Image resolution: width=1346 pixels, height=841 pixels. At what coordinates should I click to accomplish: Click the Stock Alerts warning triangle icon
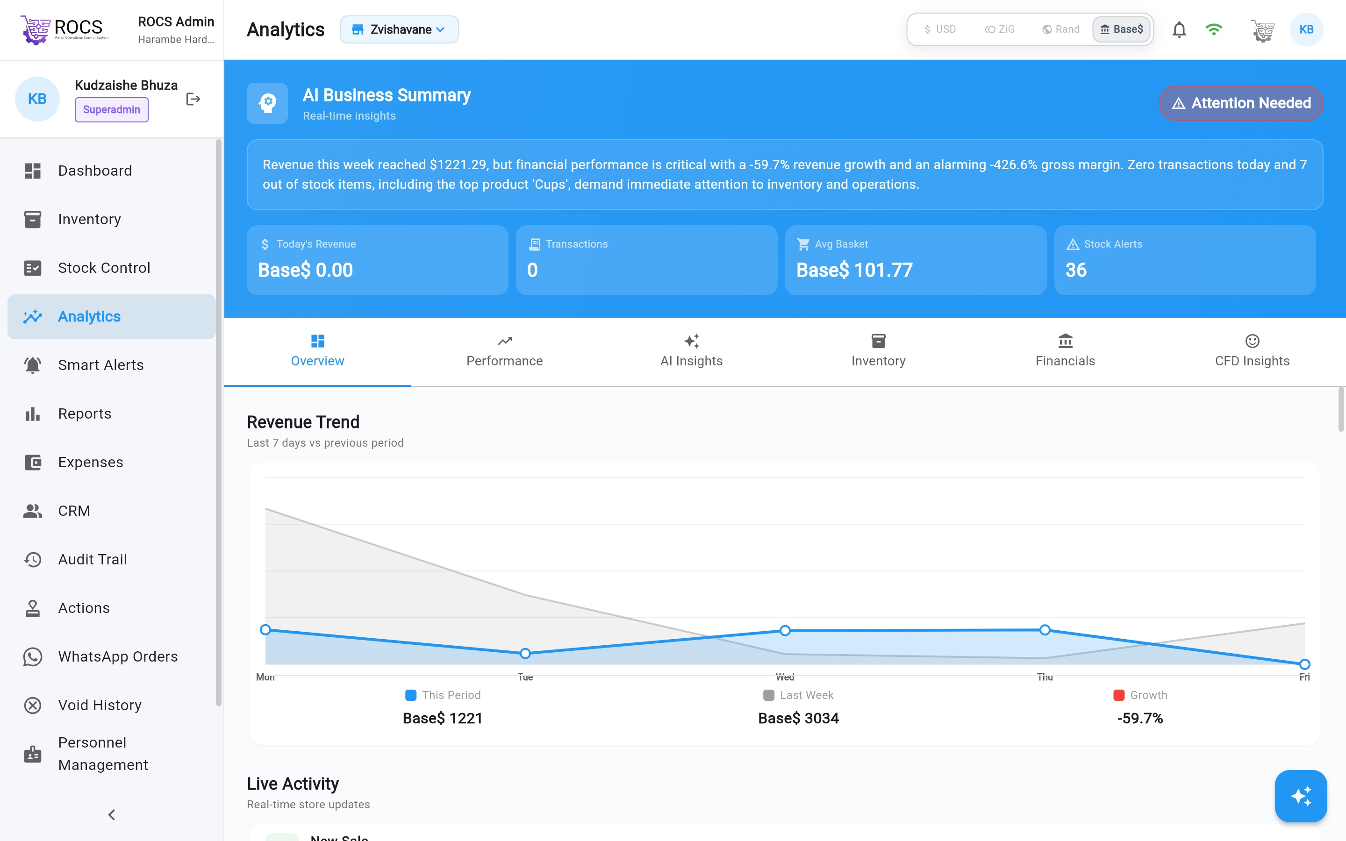click(x=1073, y=244)
